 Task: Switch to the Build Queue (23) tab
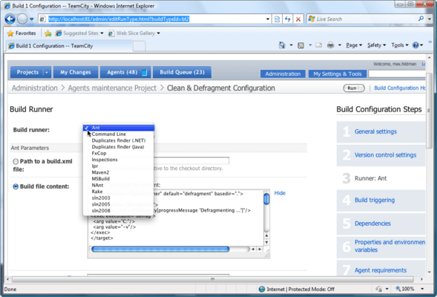[x=182, y=72]
